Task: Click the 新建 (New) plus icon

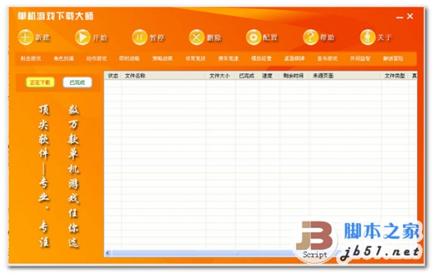Action: click(26, 37)
